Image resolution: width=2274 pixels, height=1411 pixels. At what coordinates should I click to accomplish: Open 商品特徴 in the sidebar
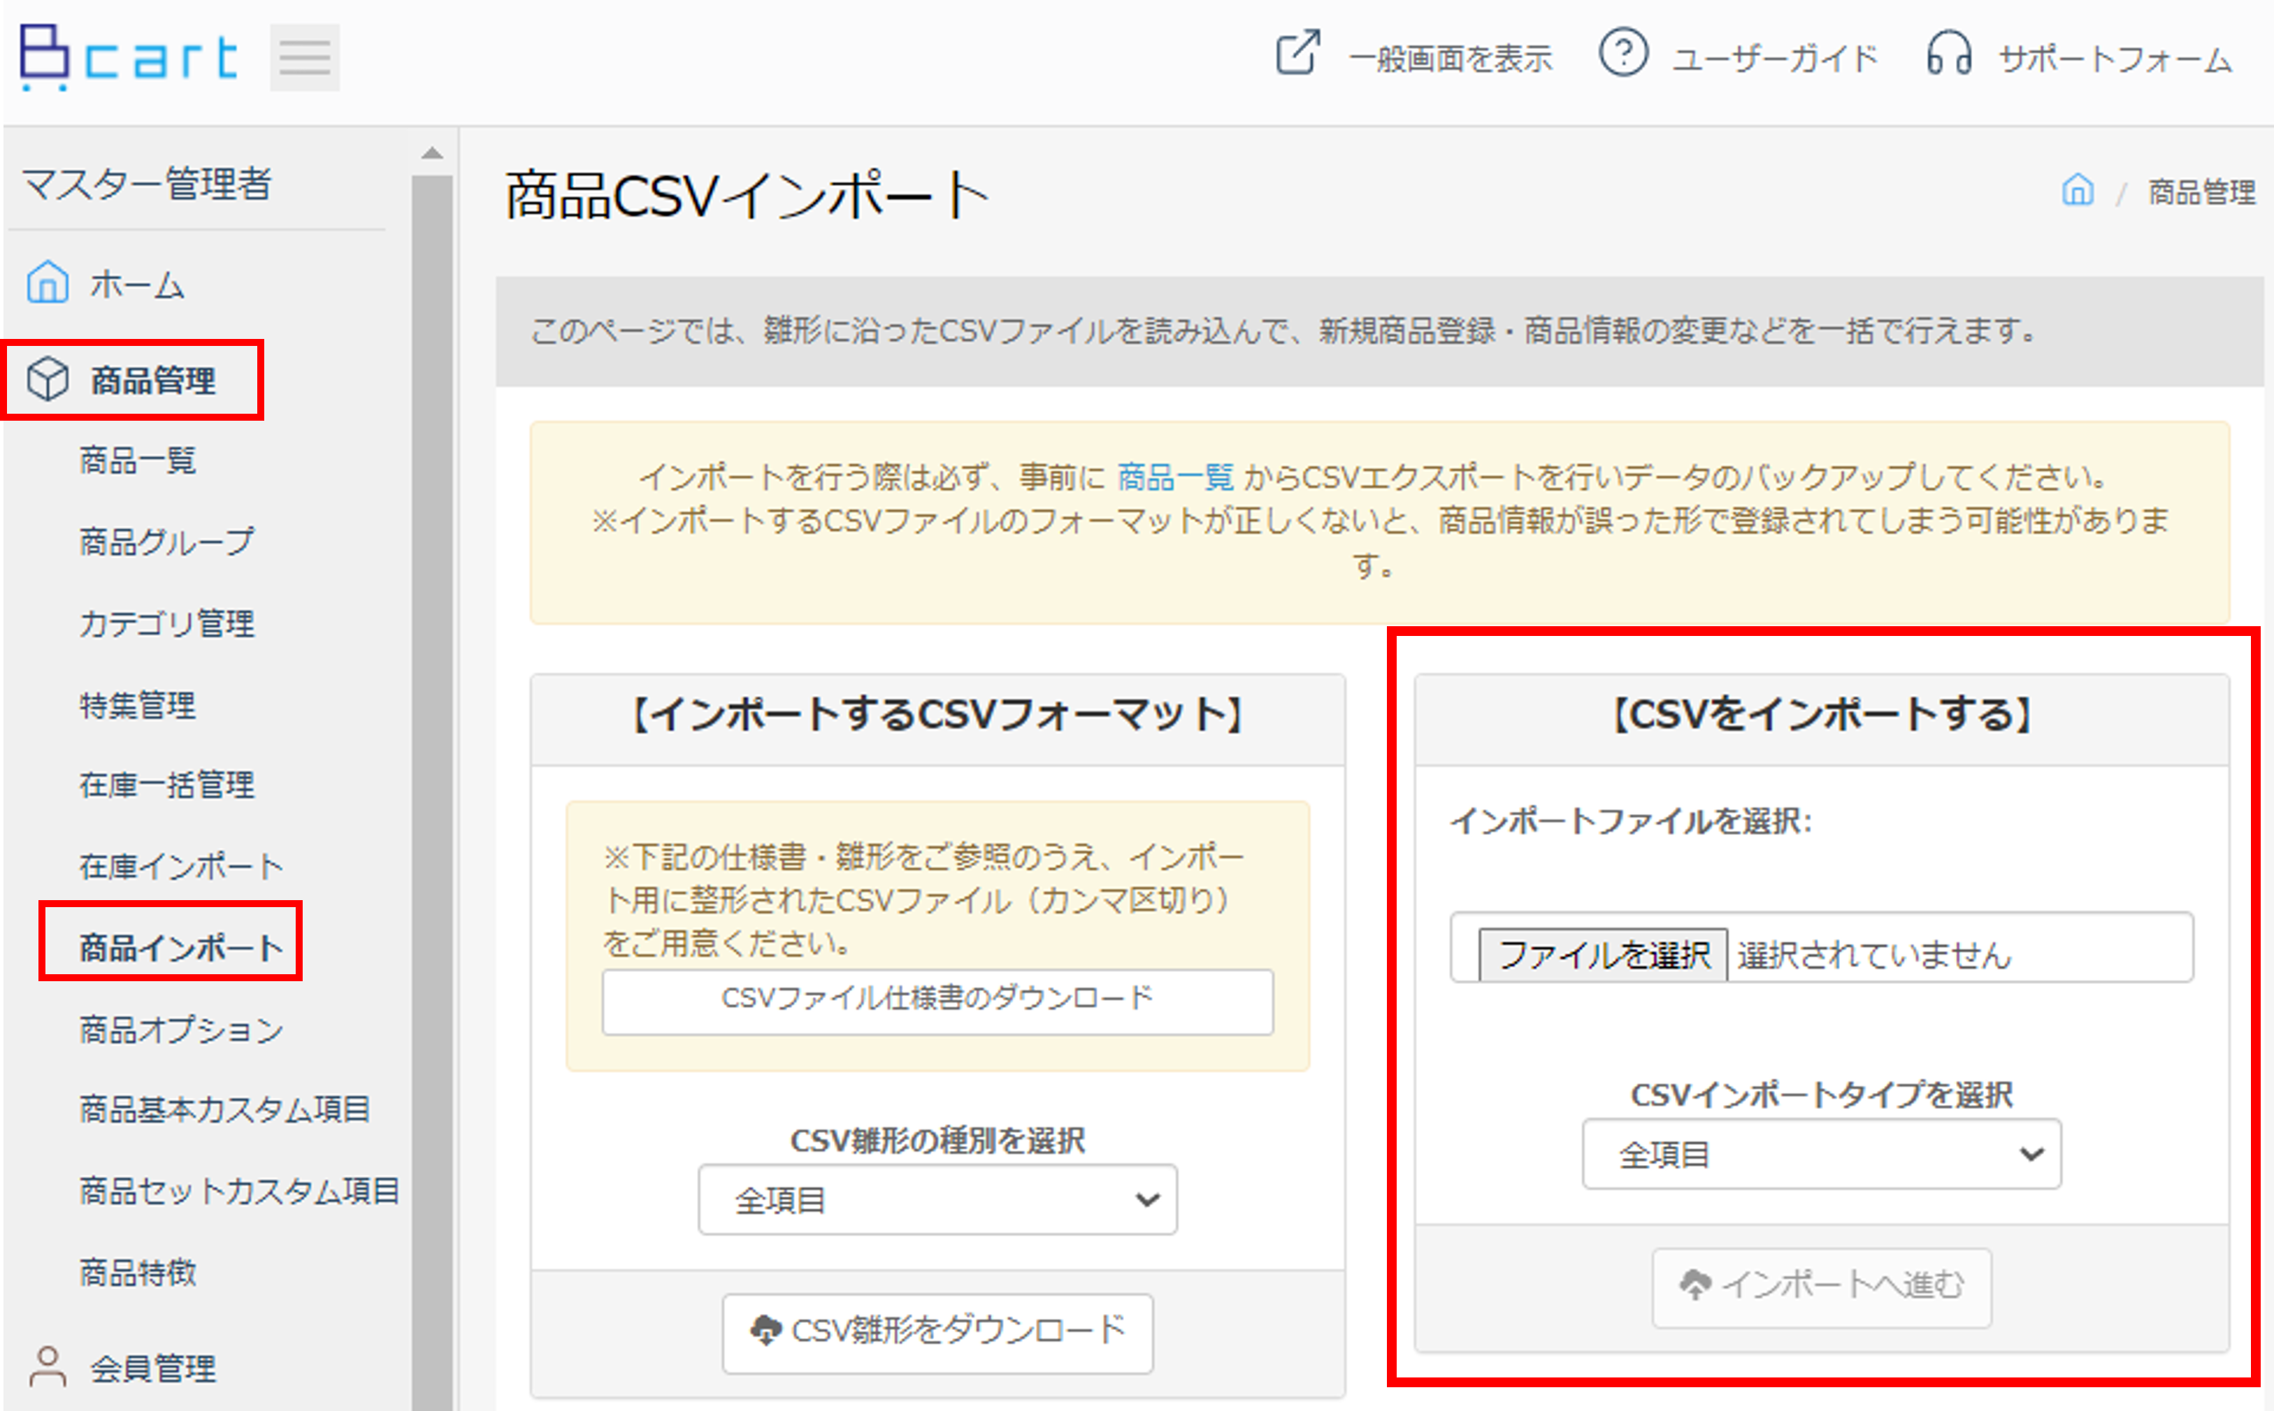pos(138,1272)
